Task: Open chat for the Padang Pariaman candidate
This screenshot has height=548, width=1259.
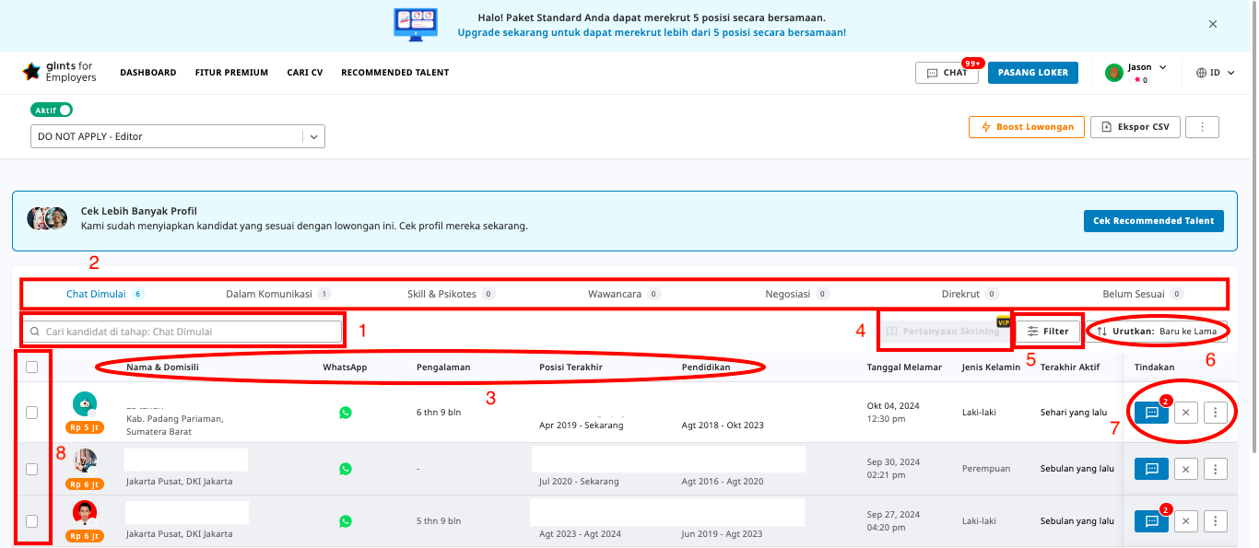Action: 1151,413
